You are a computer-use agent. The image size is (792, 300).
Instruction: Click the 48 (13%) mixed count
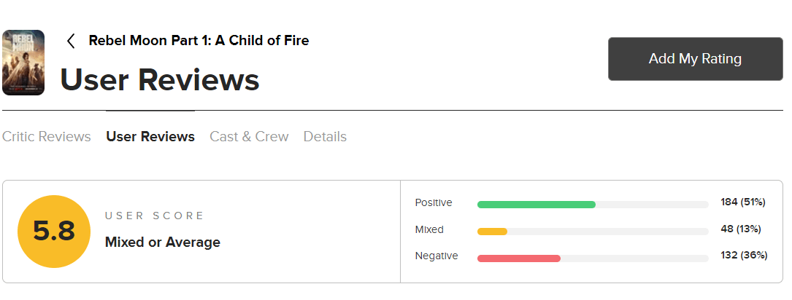pyautogui.click(x=740, y=229)
